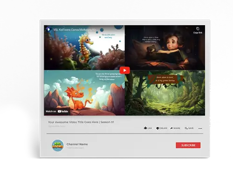Image resolution: width=233 pixels, height=173 pixels.
Task: Select the orange dragon thumbnail
Action: click(84, 93)
